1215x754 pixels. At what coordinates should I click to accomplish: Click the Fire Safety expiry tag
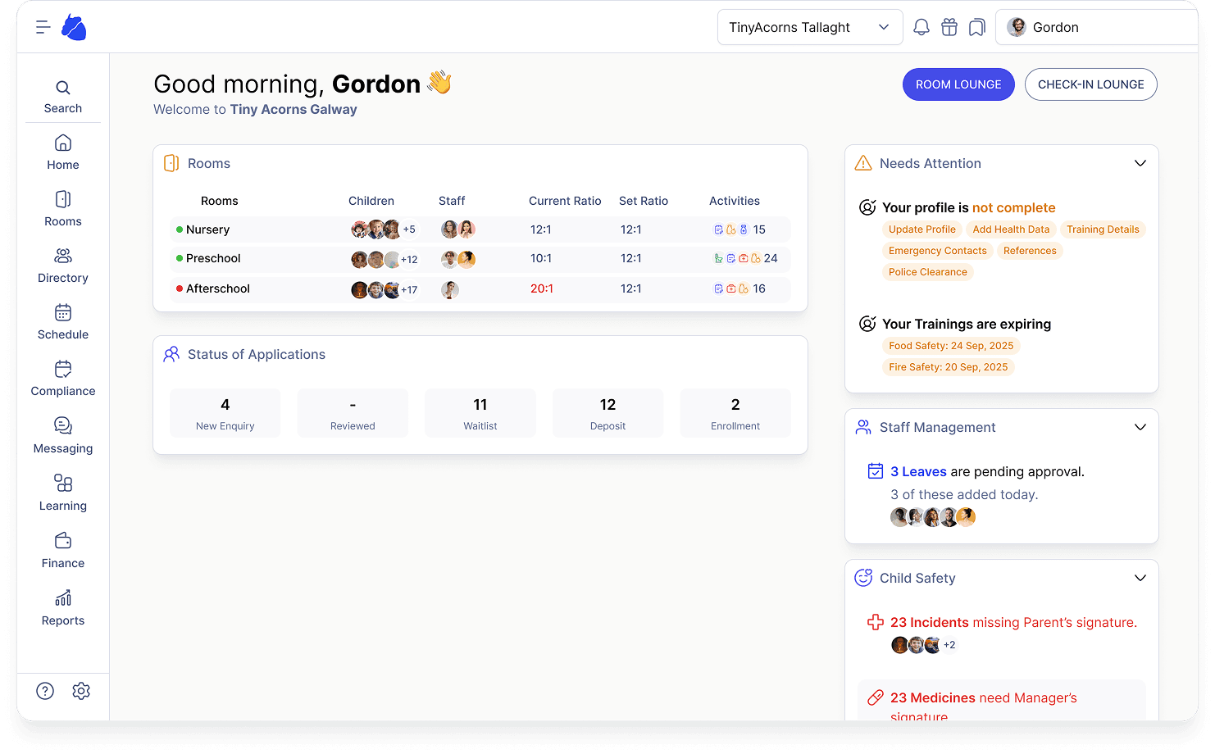click(949, 367)
